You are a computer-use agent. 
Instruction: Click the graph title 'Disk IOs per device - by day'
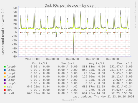click(69, 6)
